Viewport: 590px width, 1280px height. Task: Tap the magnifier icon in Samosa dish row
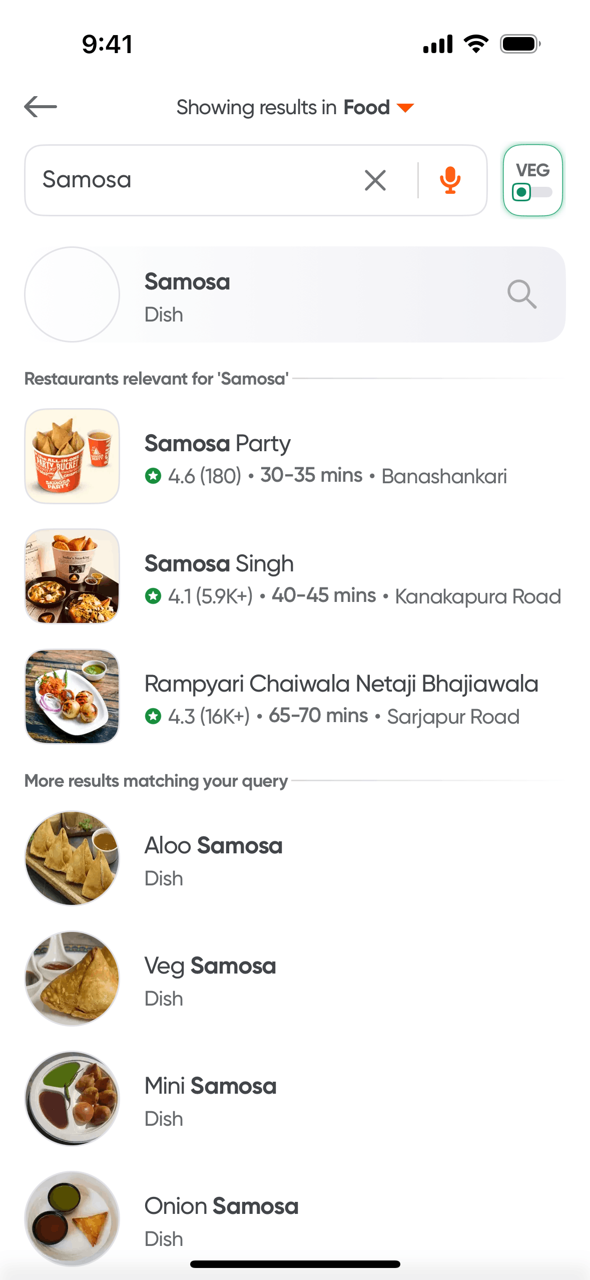click(x=522, y=294)
